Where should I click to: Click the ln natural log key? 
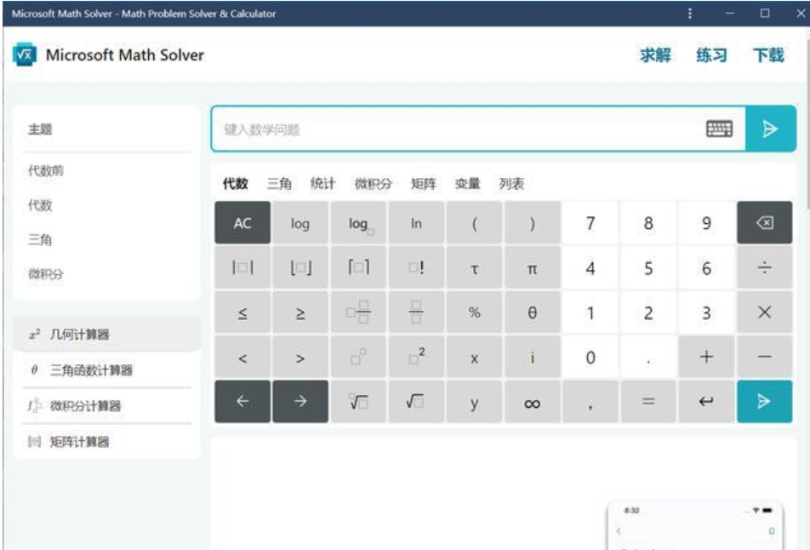[x=416, y=223]
